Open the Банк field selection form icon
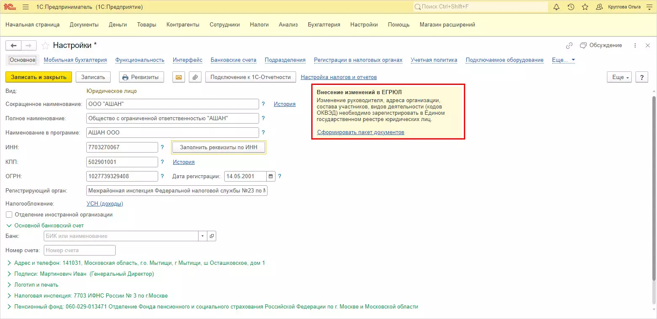This screenshot has width=657, height=319. tap(212, 236)
